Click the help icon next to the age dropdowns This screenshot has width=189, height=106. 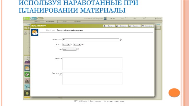tap(82, 44)
